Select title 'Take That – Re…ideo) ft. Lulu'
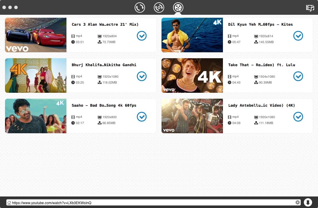This screenshot has height=208, width=318. click(262, 65)
